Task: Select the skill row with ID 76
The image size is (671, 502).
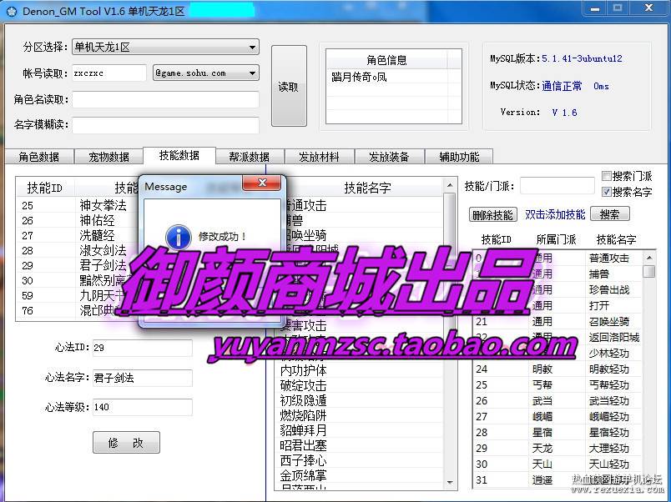Action: point(78,310)
